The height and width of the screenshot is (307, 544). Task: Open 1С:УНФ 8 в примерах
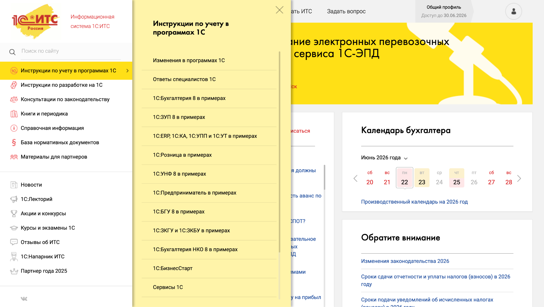209,174
